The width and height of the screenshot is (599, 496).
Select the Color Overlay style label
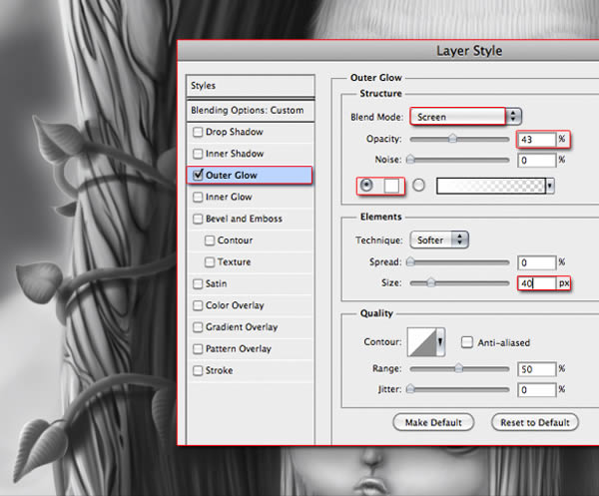pyautogui.click(x=235, y=305)
